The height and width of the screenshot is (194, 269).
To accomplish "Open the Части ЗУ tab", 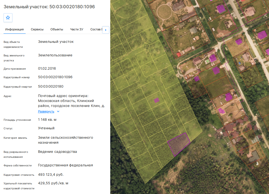I will point(77,29).
